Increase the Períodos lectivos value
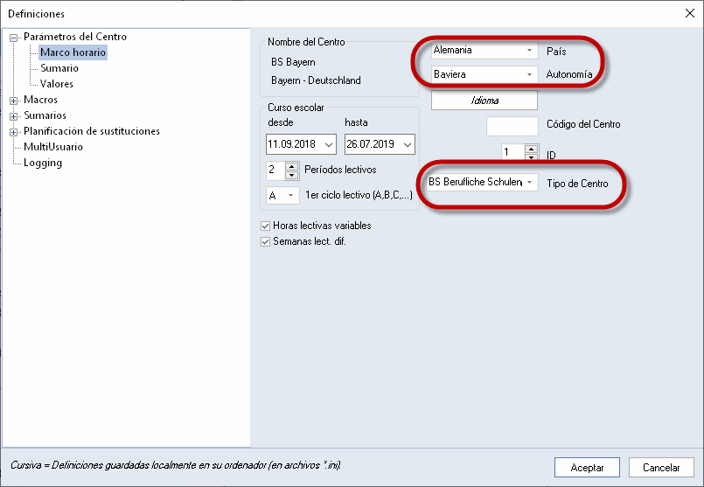 [292, 166]
